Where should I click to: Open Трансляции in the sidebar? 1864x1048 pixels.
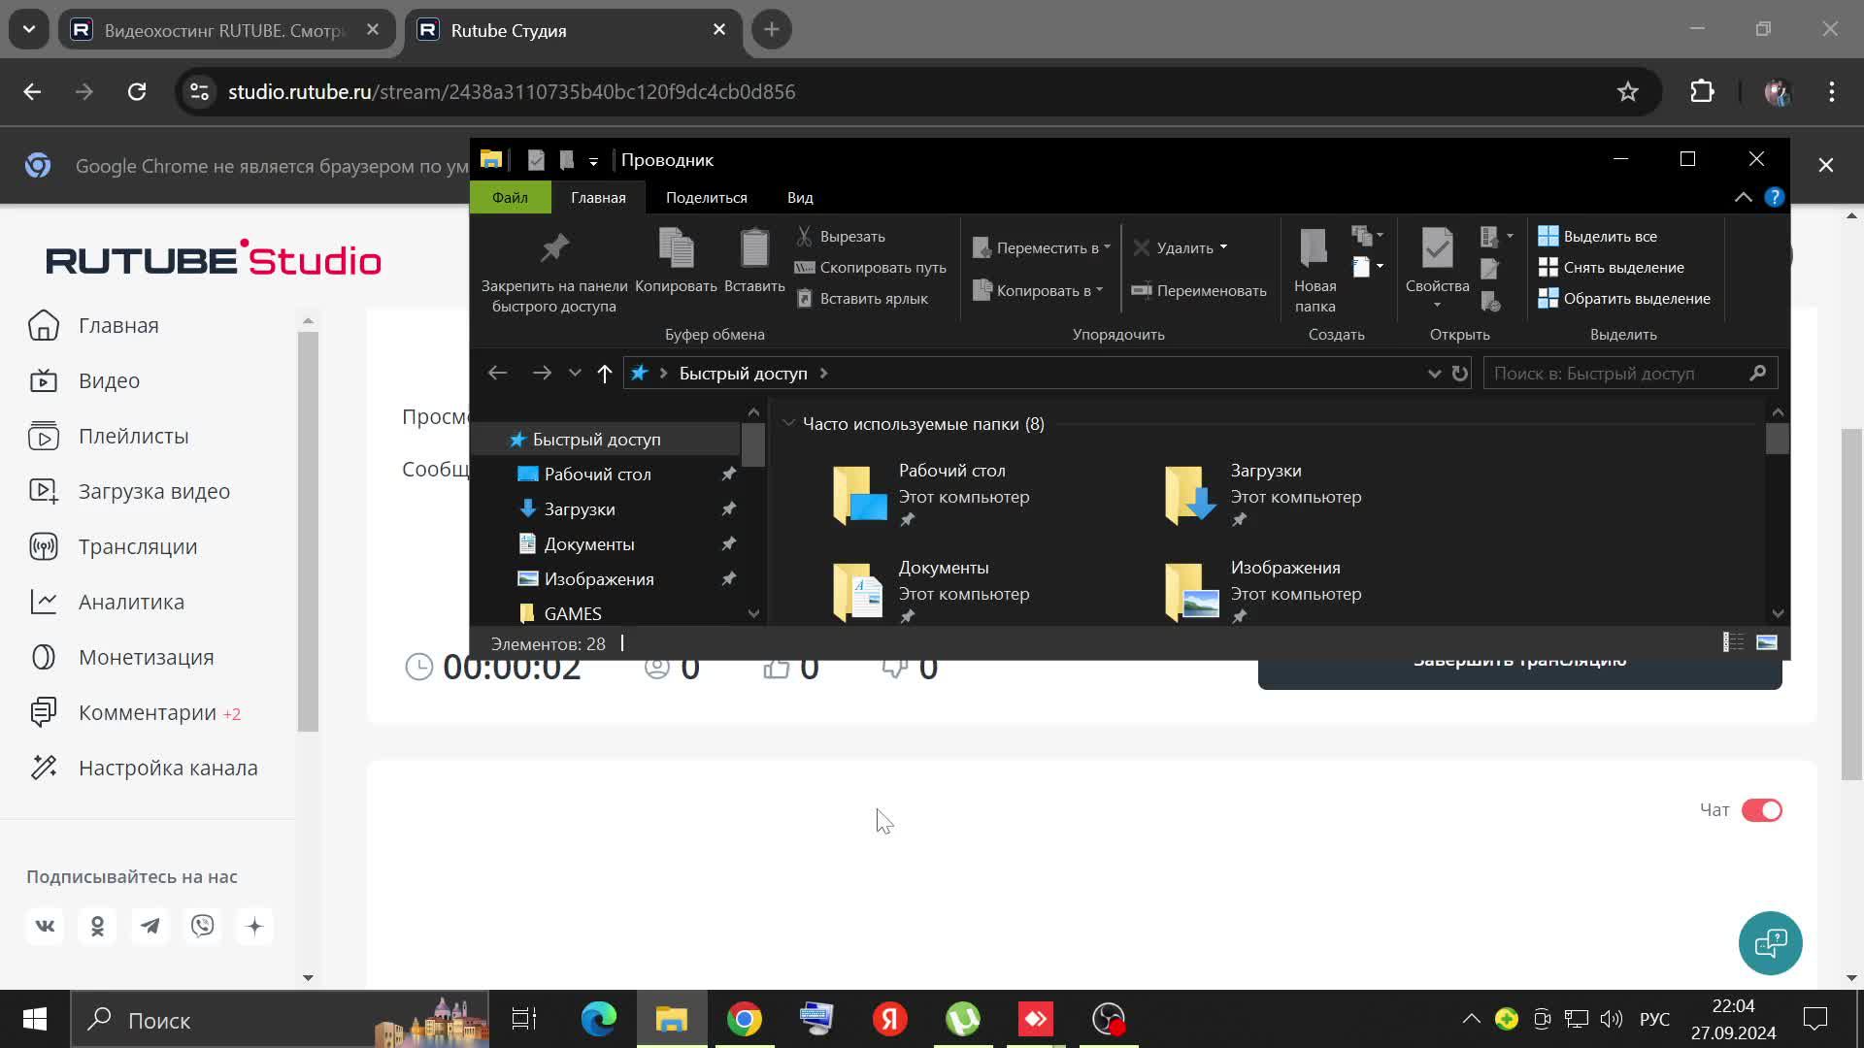point(138,547)
